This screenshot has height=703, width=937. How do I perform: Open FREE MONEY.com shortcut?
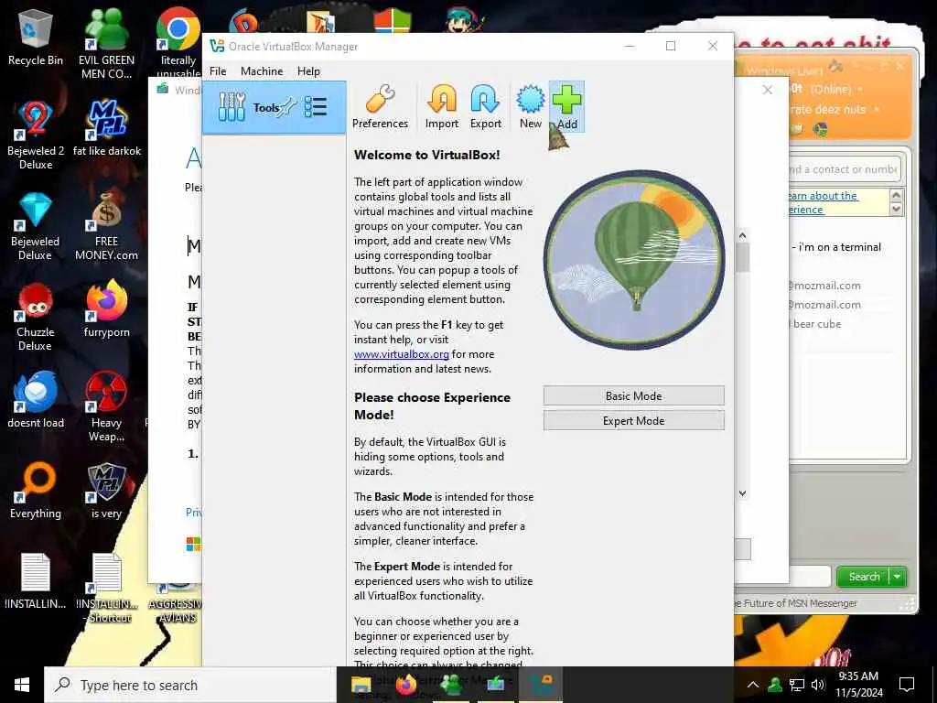coord(106,225)
